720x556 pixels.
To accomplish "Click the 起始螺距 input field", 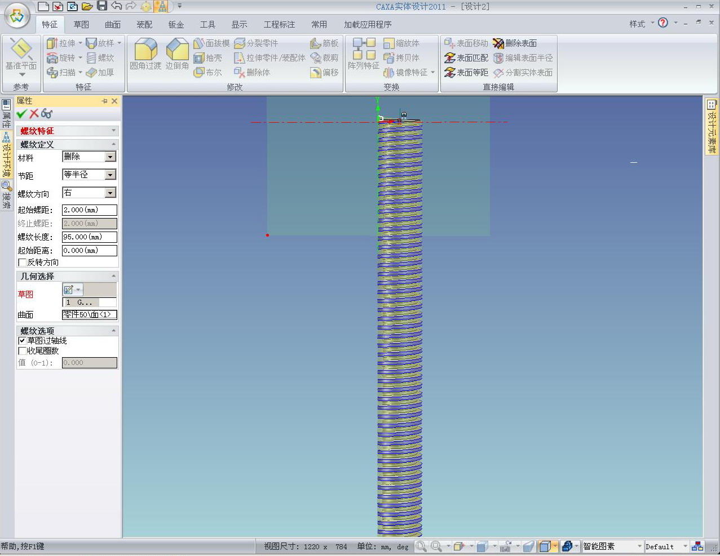I will [90, 210].
